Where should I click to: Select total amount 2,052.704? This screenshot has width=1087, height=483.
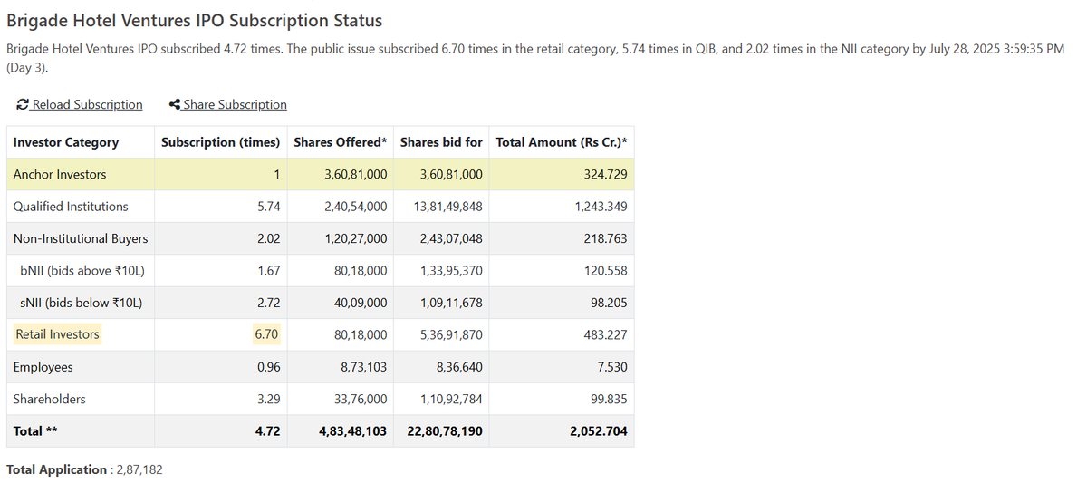click(x=599, y=431)
